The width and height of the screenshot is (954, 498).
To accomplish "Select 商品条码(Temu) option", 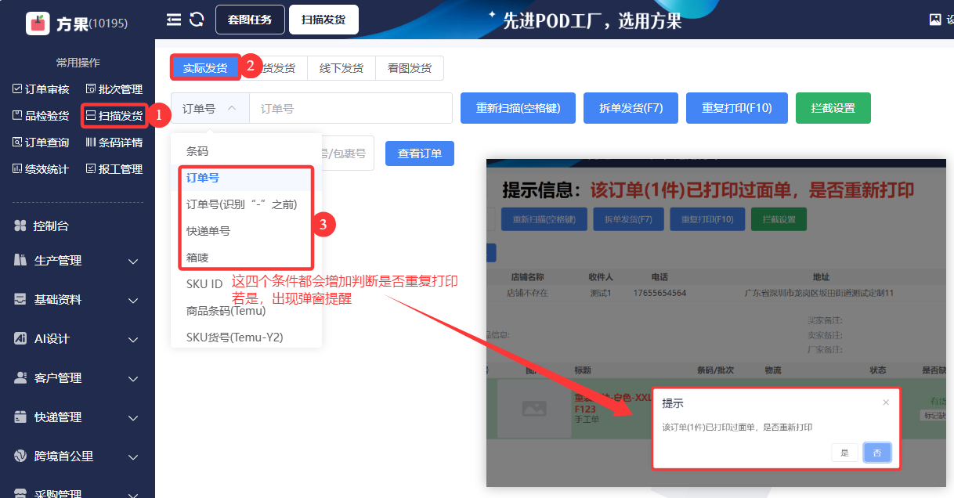I will [246, 311].
